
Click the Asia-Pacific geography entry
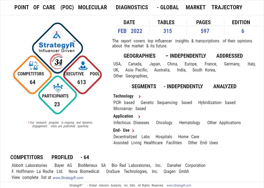click(x=137, y=70)
